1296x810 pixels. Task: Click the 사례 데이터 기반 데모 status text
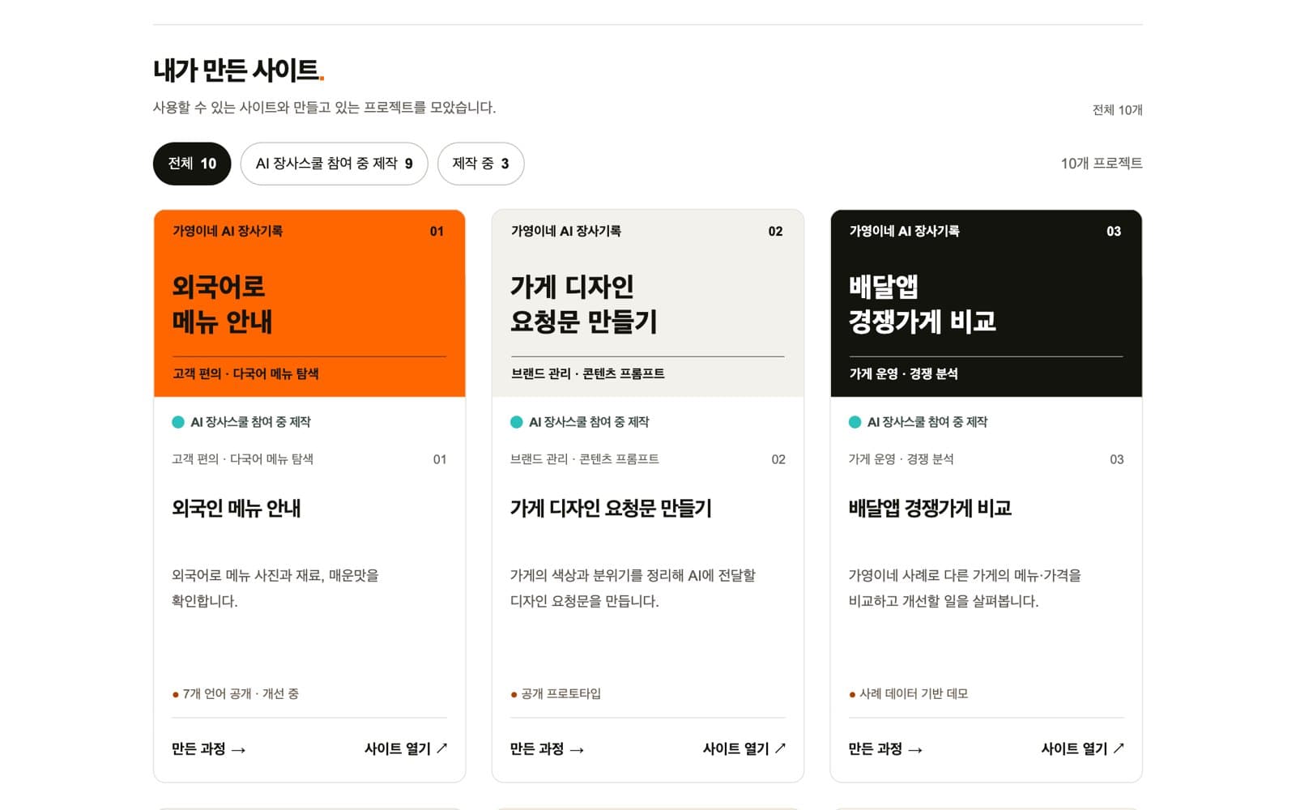point(914,694)
